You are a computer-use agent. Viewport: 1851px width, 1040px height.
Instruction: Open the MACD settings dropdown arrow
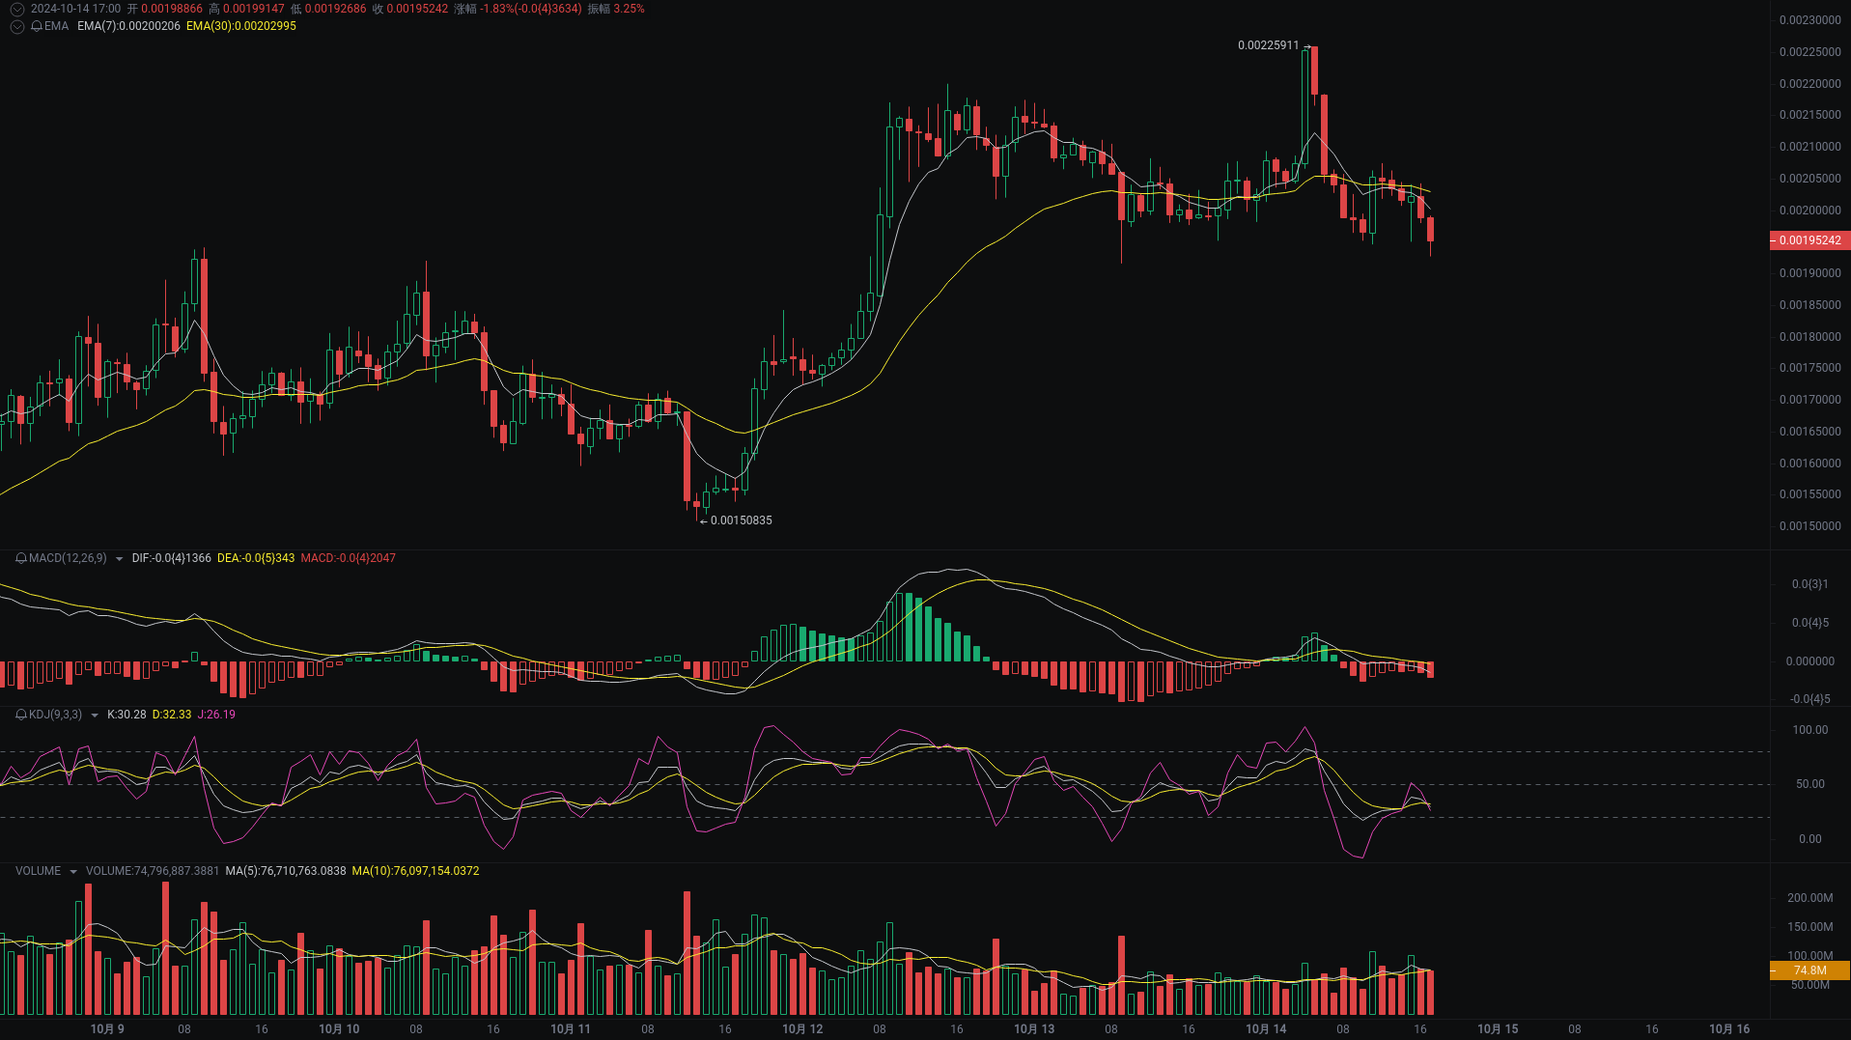click(118, 558)
